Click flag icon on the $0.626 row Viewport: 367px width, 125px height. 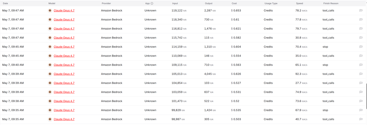[x=361, y=74]
